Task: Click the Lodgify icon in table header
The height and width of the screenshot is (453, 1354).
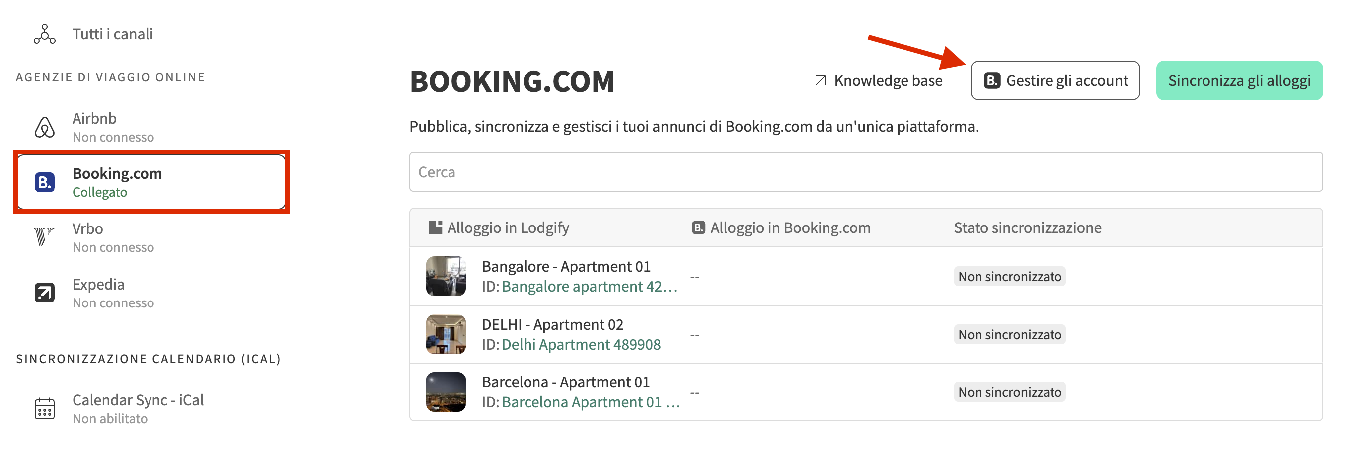Action: 435,227
